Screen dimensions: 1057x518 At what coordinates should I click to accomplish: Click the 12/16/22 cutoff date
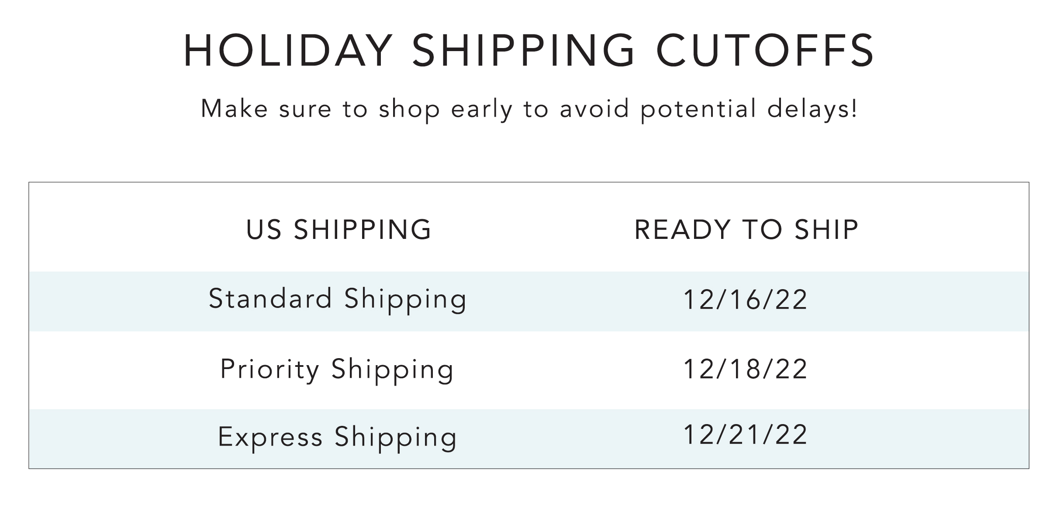pyautogui.click(x=746, y=300)
